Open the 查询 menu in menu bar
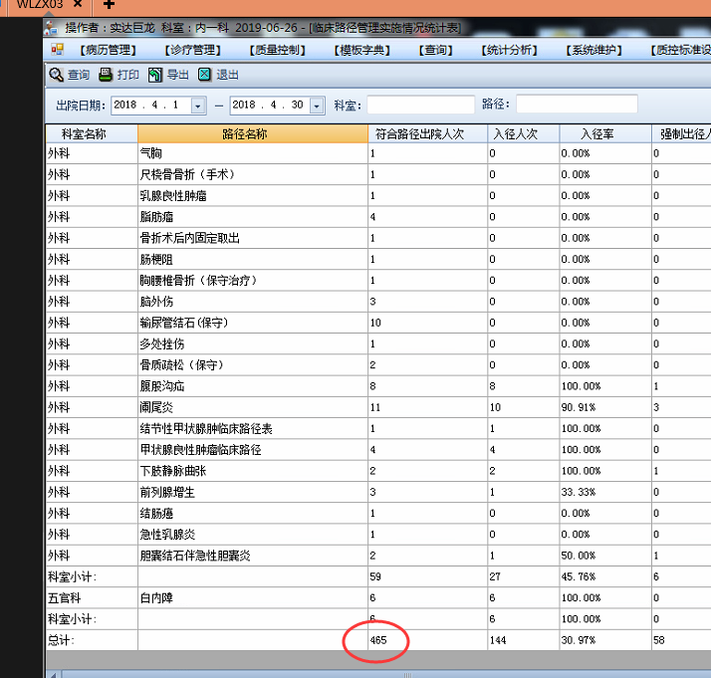 tap(436, 50)
